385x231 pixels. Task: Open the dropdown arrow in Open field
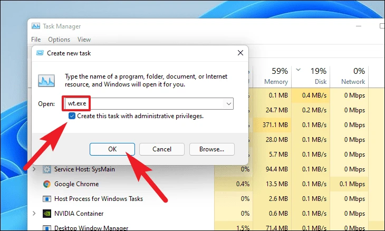pyautogui.click(x=228, y=103)
